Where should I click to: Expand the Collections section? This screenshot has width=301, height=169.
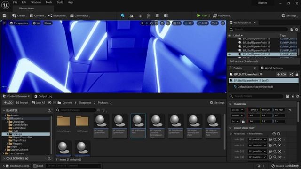(4, 158)
